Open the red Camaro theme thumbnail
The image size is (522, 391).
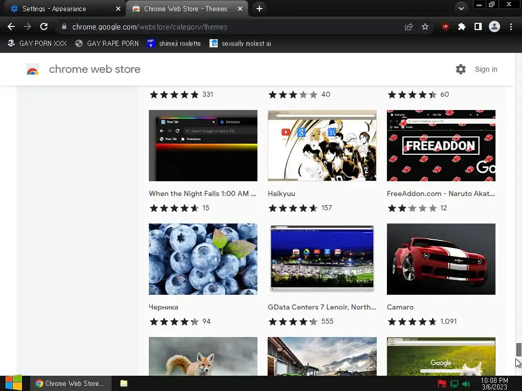pyautogui.click(x=441, y=259)
